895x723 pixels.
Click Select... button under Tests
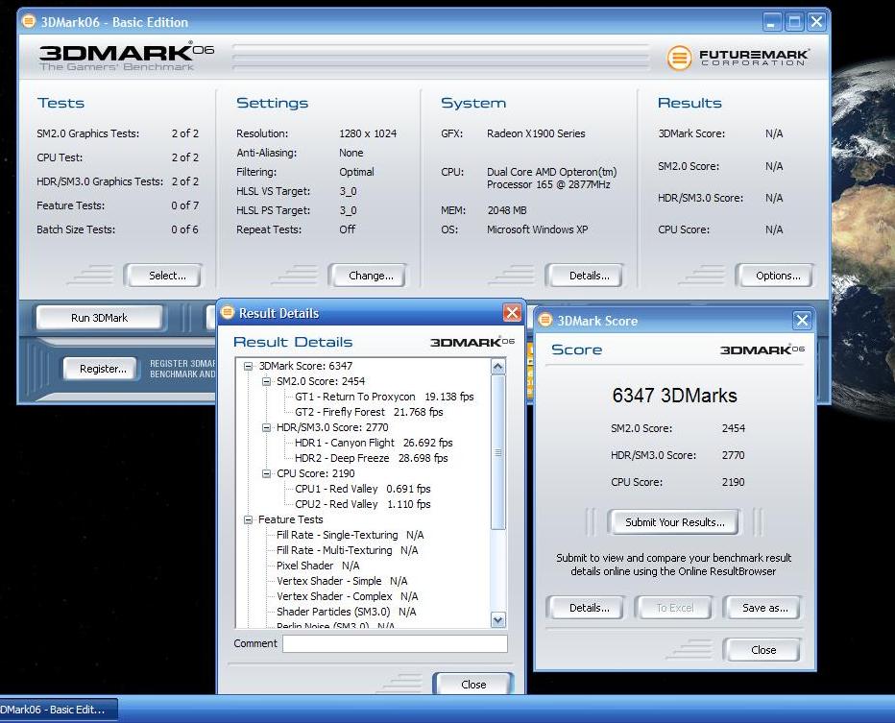point(163,276)
